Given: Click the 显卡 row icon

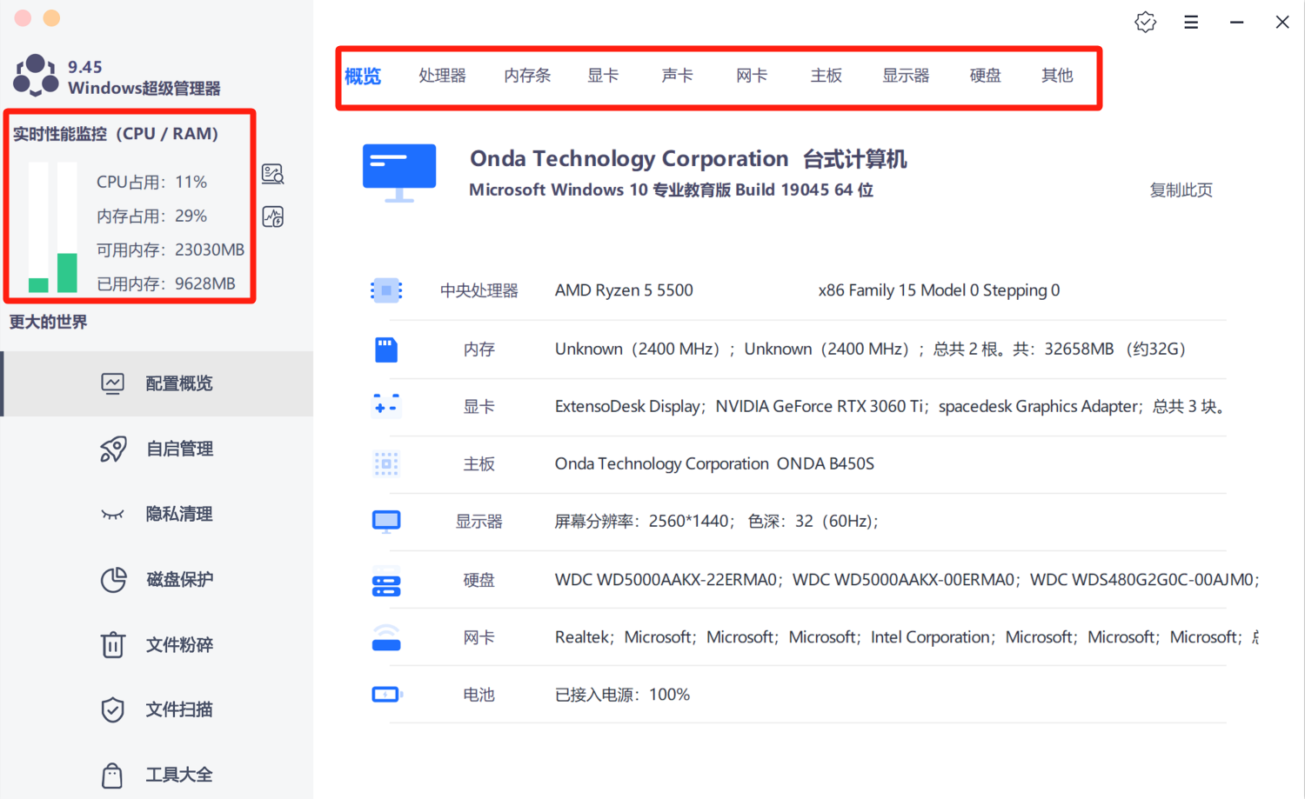Looking at the screenshot, I should [386, 406].
